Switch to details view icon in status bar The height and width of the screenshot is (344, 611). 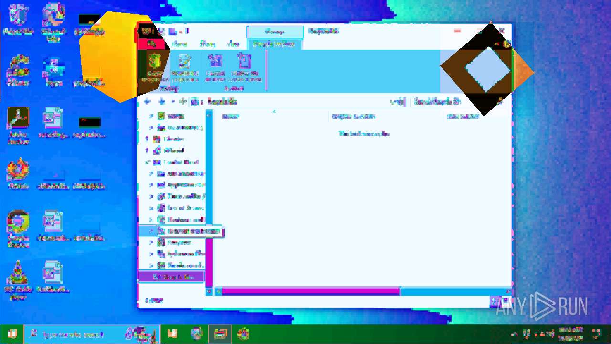point(495,301)
